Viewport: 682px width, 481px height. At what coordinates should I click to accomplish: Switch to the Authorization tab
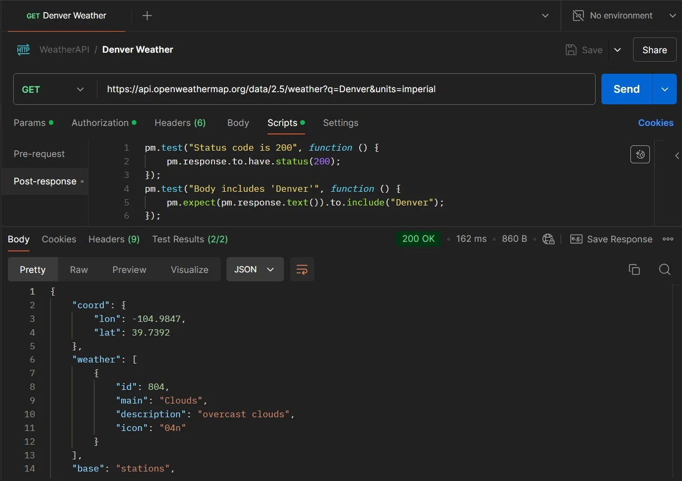point(100,123)
